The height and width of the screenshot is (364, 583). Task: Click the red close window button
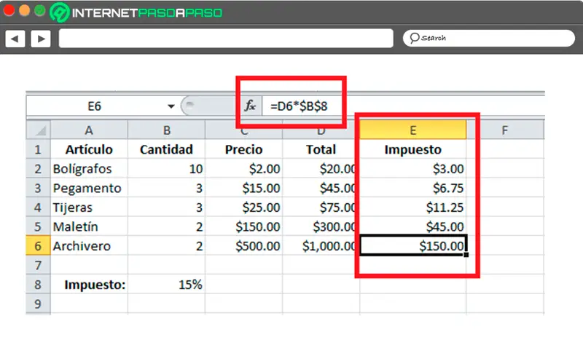click(9, 11)
